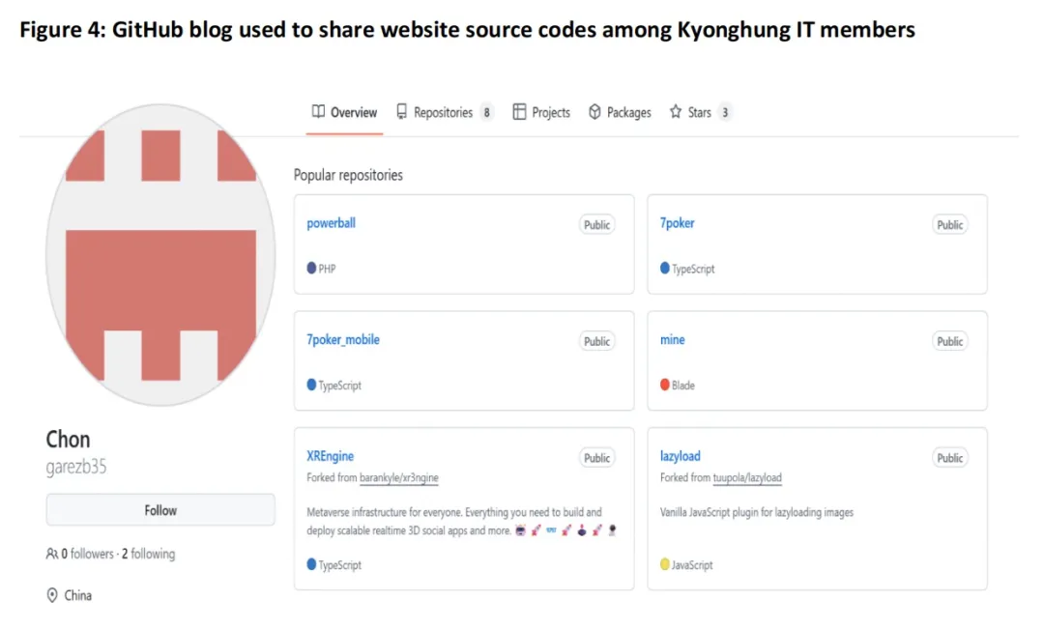View the 2 following list

[148, 555]
